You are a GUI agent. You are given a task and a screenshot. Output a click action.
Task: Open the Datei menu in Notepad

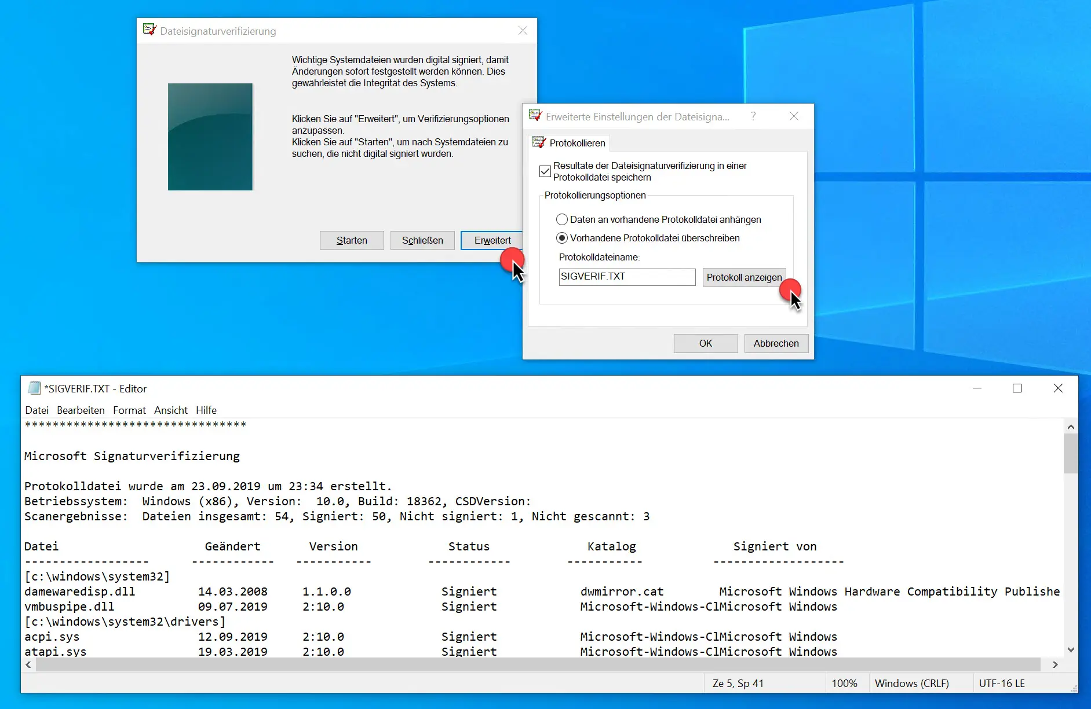[x=37, y=410]
